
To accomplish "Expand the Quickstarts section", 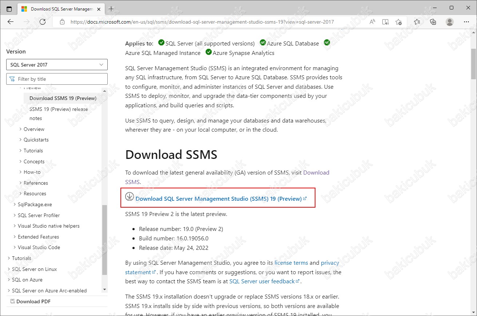I will coord(36,140).
